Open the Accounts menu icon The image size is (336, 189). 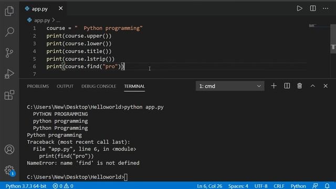point(9,149)
